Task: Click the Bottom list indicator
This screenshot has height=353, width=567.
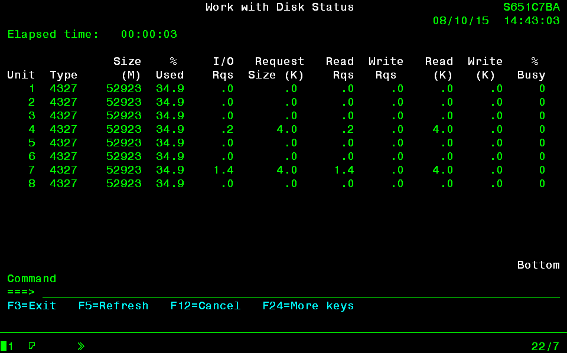Action: tap(538, 265)
